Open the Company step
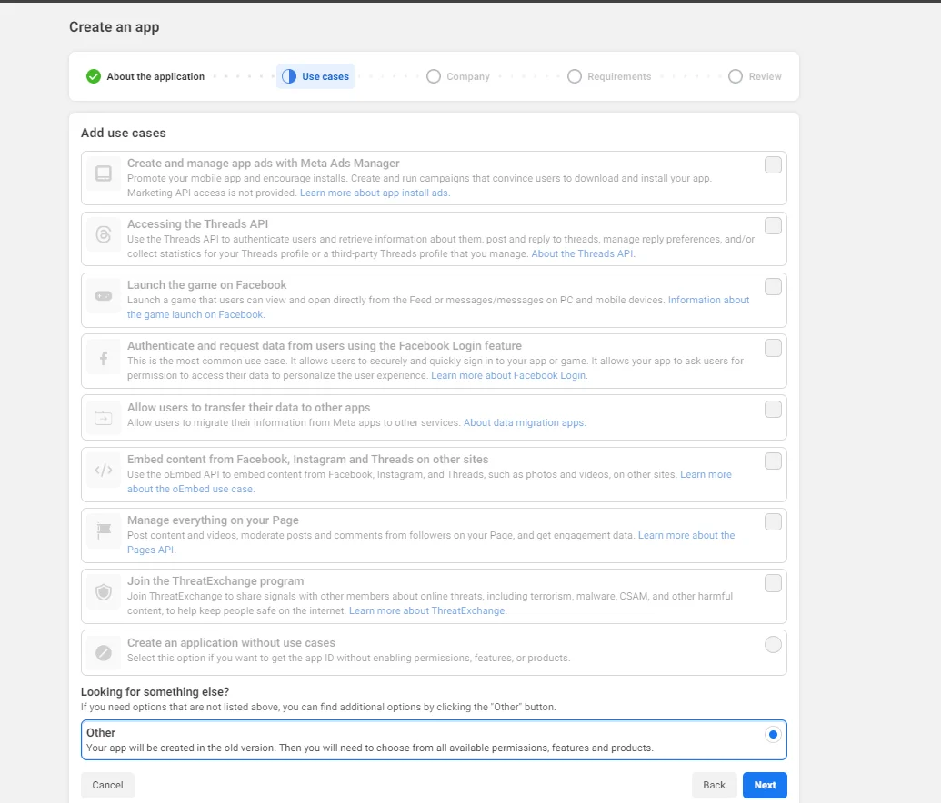The height and width of the screenshot is (803, 941). 458,76
